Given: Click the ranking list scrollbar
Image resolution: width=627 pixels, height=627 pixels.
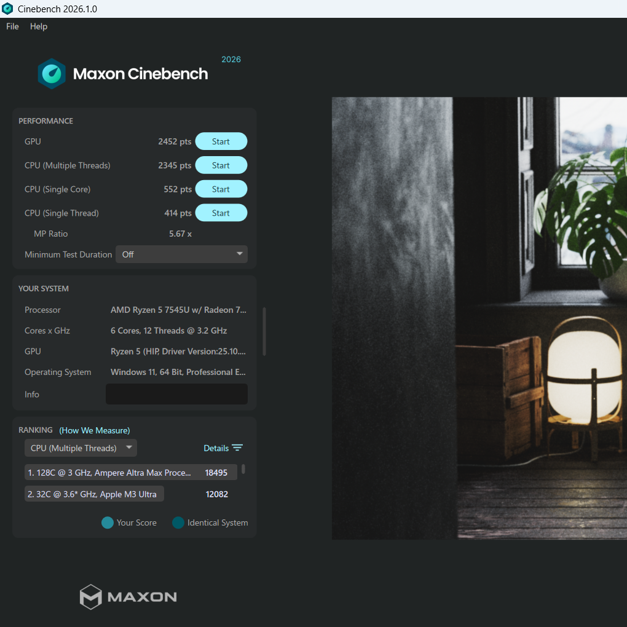Looking at the screenshot, I should 243,469.
